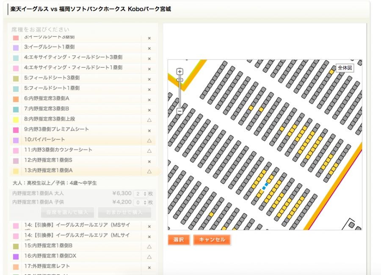
Task: Select 14:【引換券】イーグルスガールエリア (MSサイズ) row
Action: click(83, 225)
